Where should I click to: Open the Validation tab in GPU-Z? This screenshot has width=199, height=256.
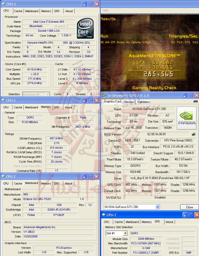[x=143, y=102]
